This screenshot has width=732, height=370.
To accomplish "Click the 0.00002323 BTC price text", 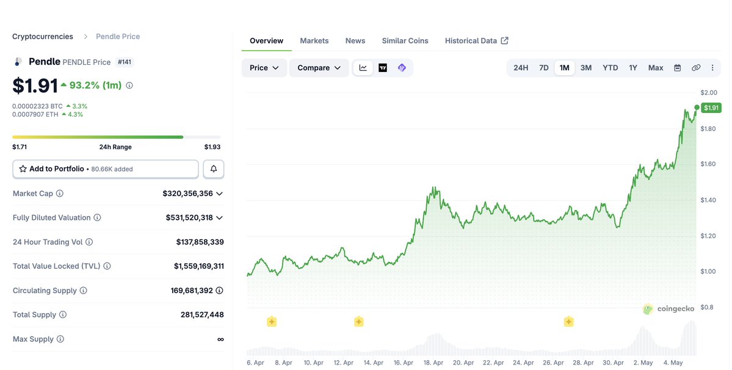I will (x=37, y=106).
